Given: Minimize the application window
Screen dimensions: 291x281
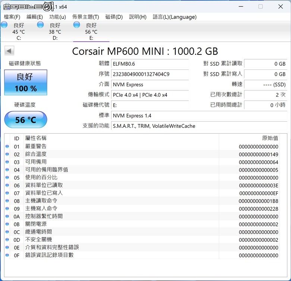Looking at the screenshot, I should point(241,7).
